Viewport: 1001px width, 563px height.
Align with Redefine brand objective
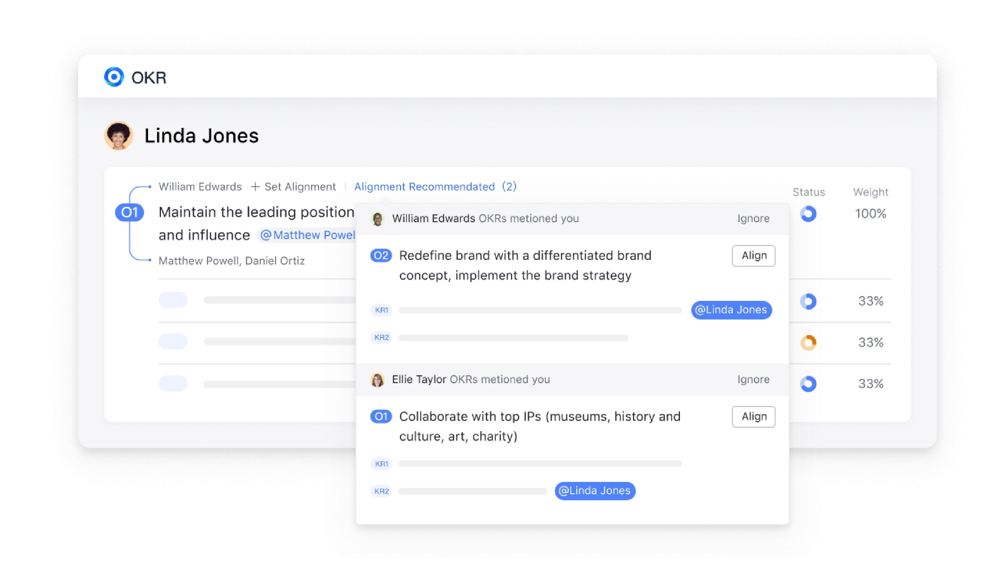[x=754, y=256]
